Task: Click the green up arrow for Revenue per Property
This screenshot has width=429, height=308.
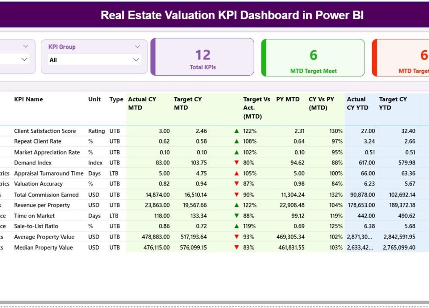Action: click(236, 205)
